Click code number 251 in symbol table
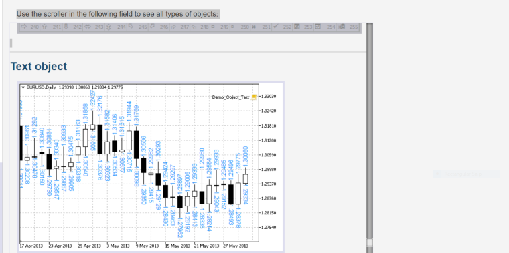The width and height of the screenshot is (509, 253). (266, 27)
